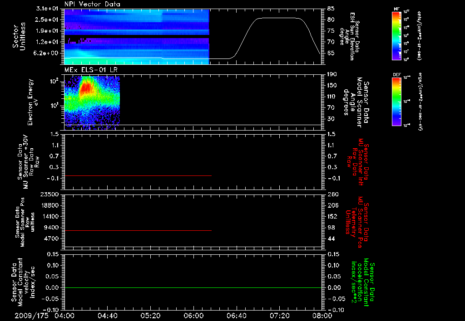
Task: Click the NF color scale bar
Action: click(x=397, y=36)
